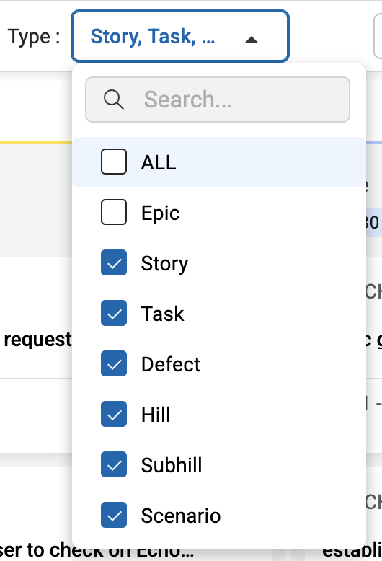382x561 pixels.
Task: Focus the Search... input field
Action: (x=218, y=100)
